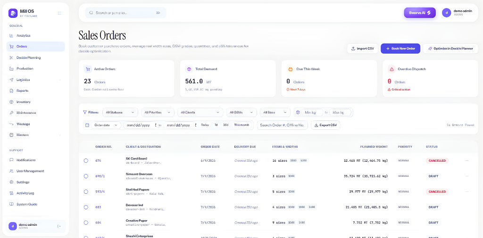This screenshot has height=238, width=483.
Task: Click the calendar icon beside Order date
Action: 87,125
